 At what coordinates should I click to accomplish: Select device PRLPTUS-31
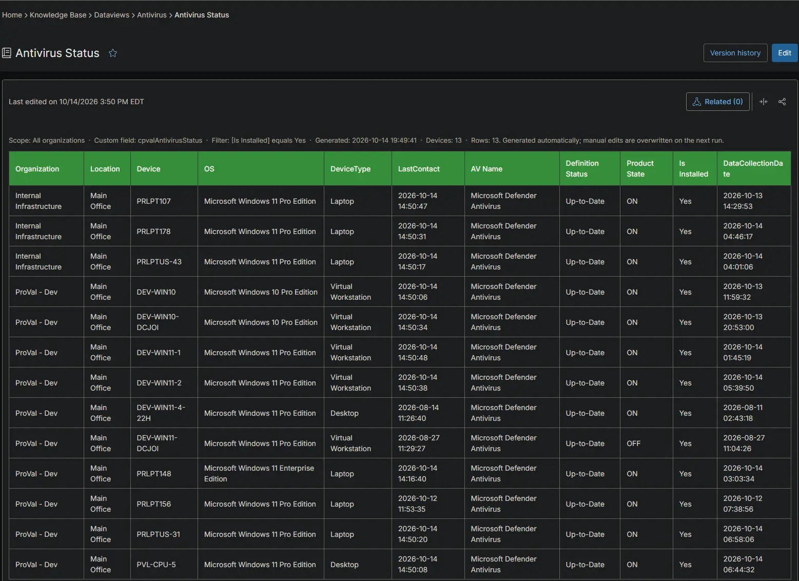tap(164, 534)
